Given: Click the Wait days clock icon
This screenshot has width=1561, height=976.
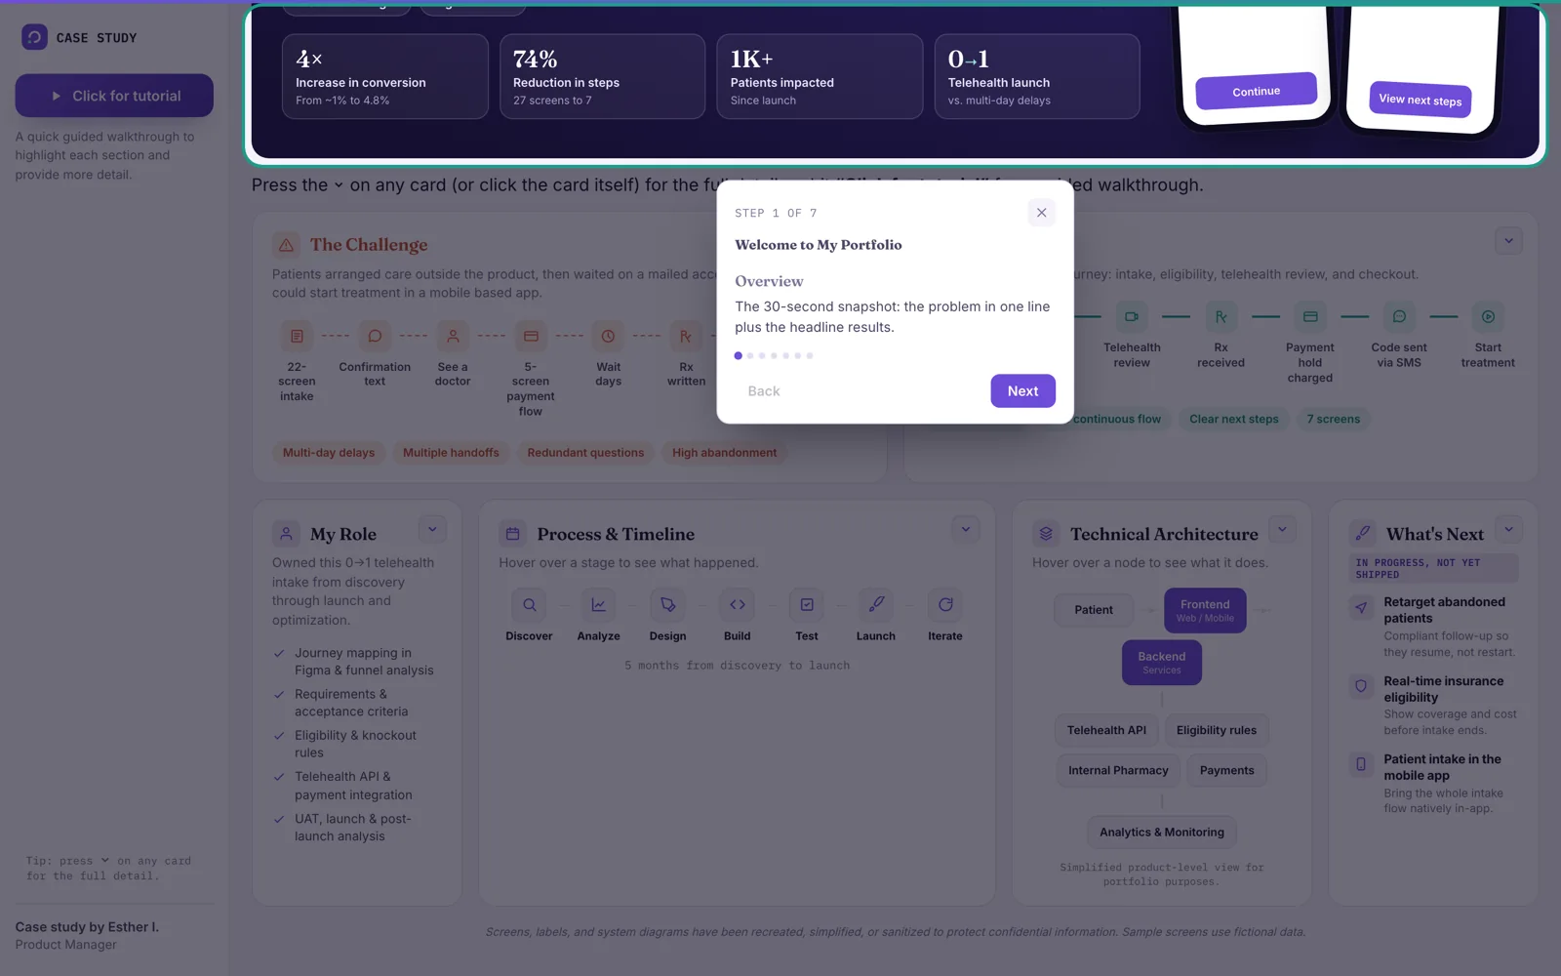Looking at the screenshot, I should (608, 336).
